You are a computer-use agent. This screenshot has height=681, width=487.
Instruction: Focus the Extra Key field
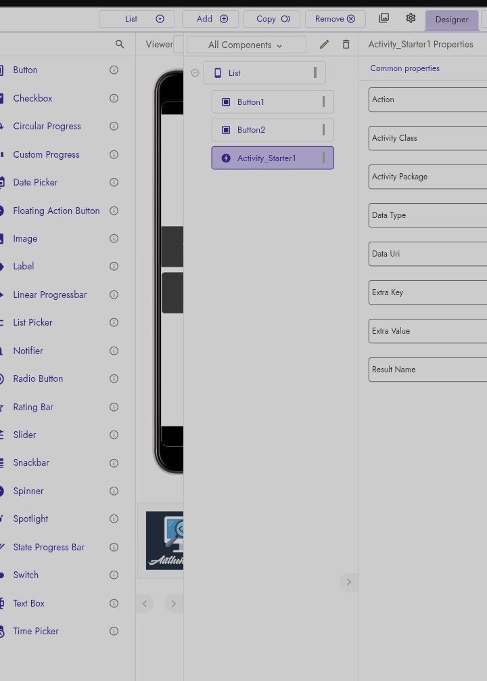[428, 292]
